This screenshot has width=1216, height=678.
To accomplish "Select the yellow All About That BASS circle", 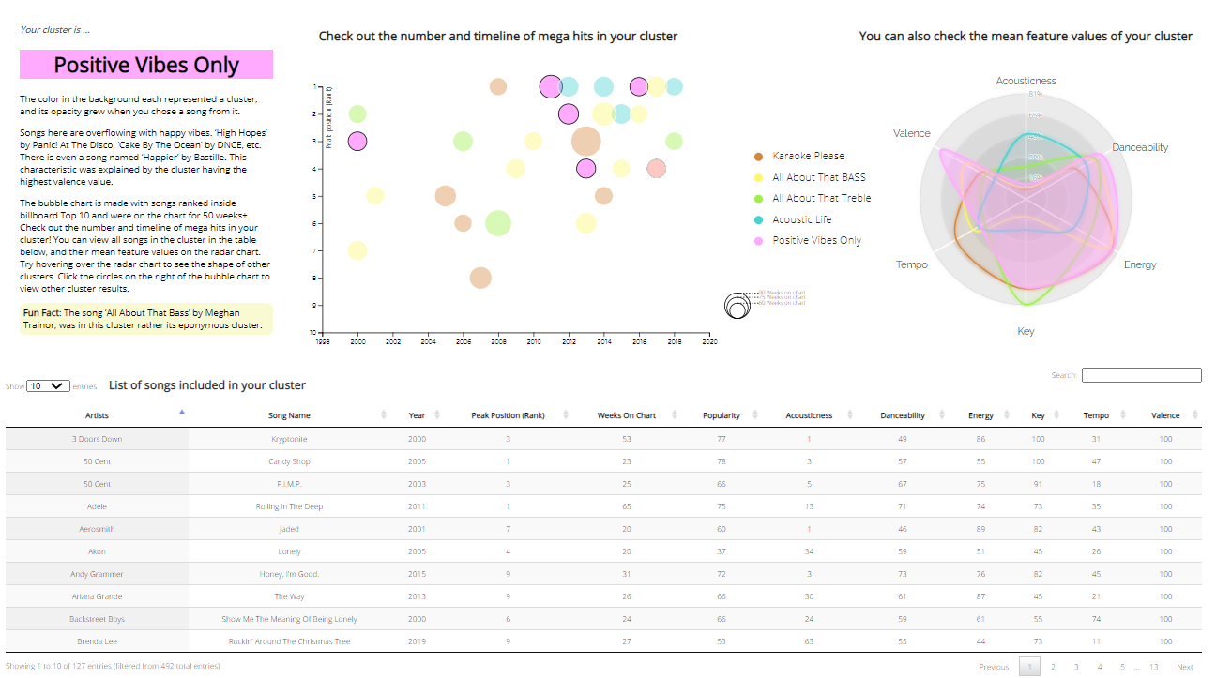I will [x=758, y=177].
